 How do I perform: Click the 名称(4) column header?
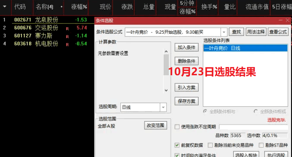44,7
